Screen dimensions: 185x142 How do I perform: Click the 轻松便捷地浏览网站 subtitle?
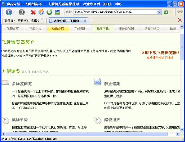[35, 72]
